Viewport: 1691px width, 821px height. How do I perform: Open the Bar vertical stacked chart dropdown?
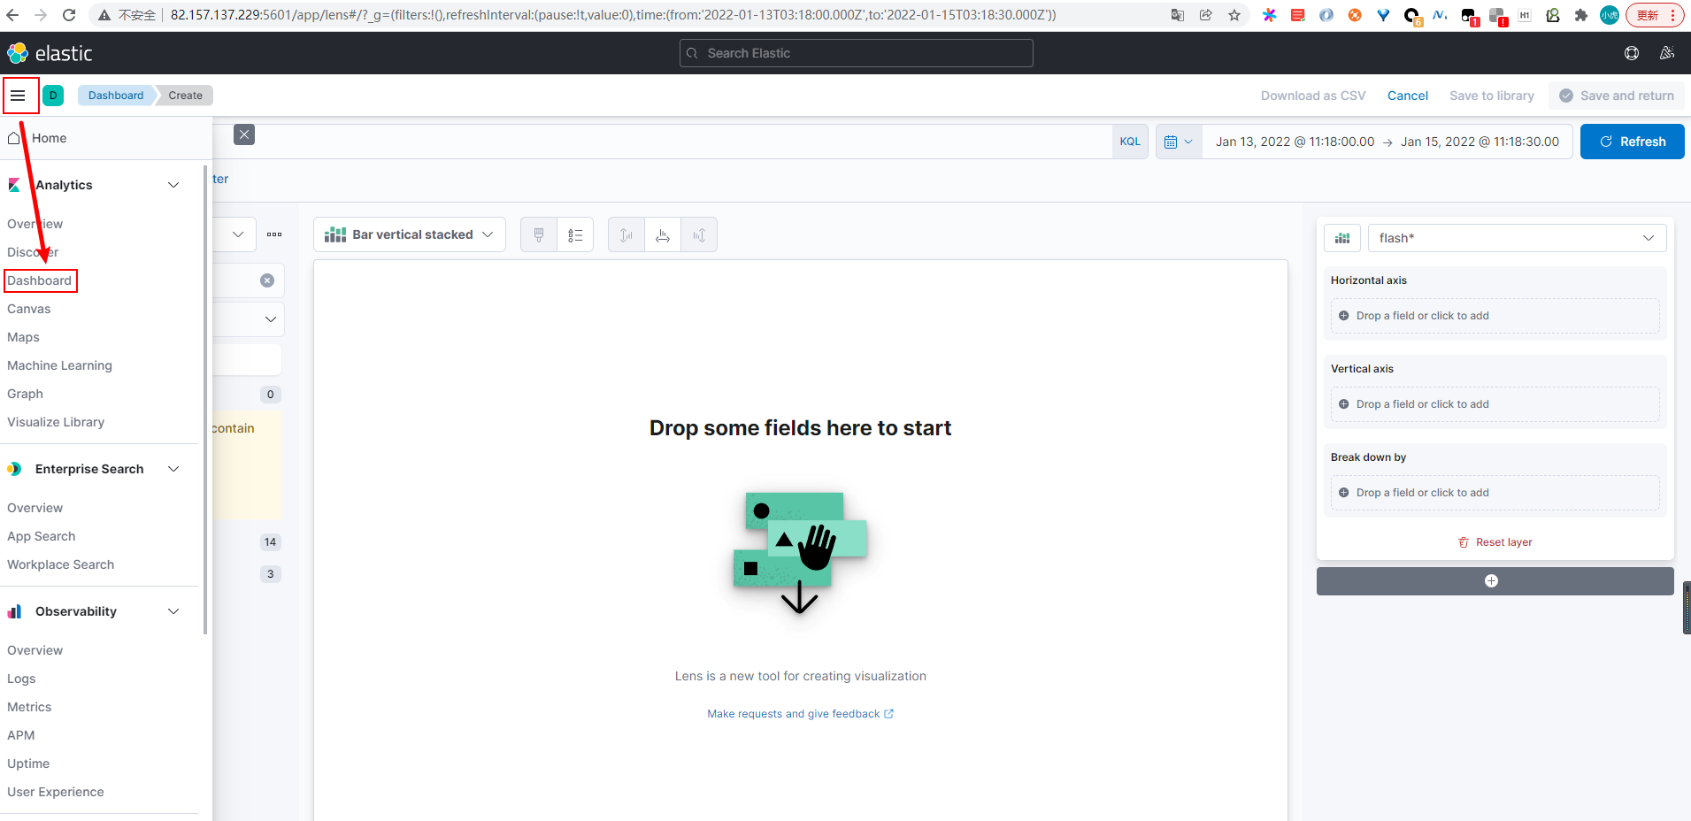[410, 234]
